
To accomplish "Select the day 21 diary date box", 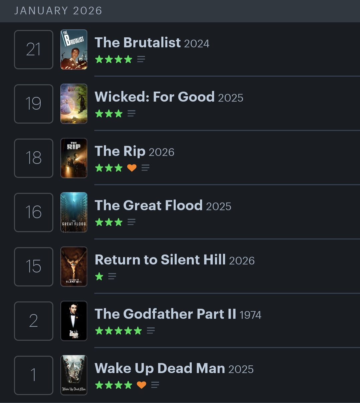I will (34, 50).
